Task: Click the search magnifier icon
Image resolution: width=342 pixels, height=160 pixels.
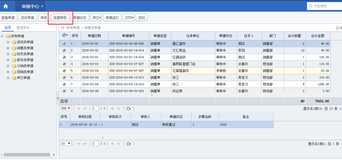Action: click(x=311, y=6)
